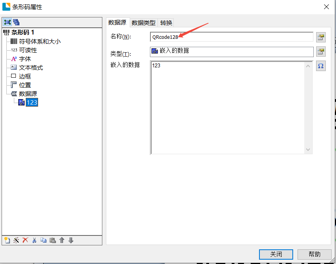Viewport: 336px width, 264px height.
Task: Switch to the 数据源 tab
Action: click(117, 23)
